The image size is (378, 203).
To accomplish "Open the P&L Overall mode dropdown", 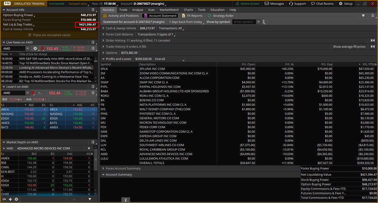I will coord(169,59).
